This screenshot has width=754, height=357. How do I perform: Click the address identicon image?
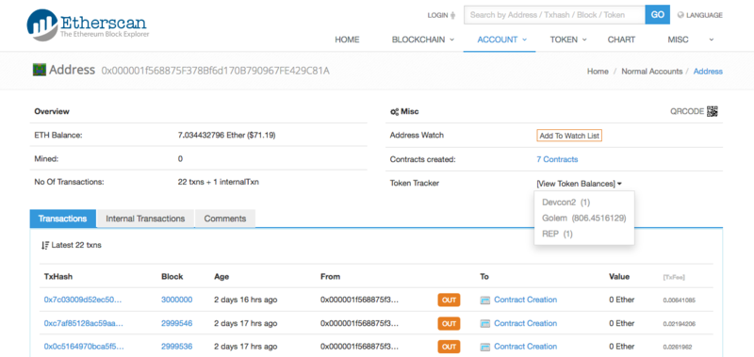click(x=39, y=70)
